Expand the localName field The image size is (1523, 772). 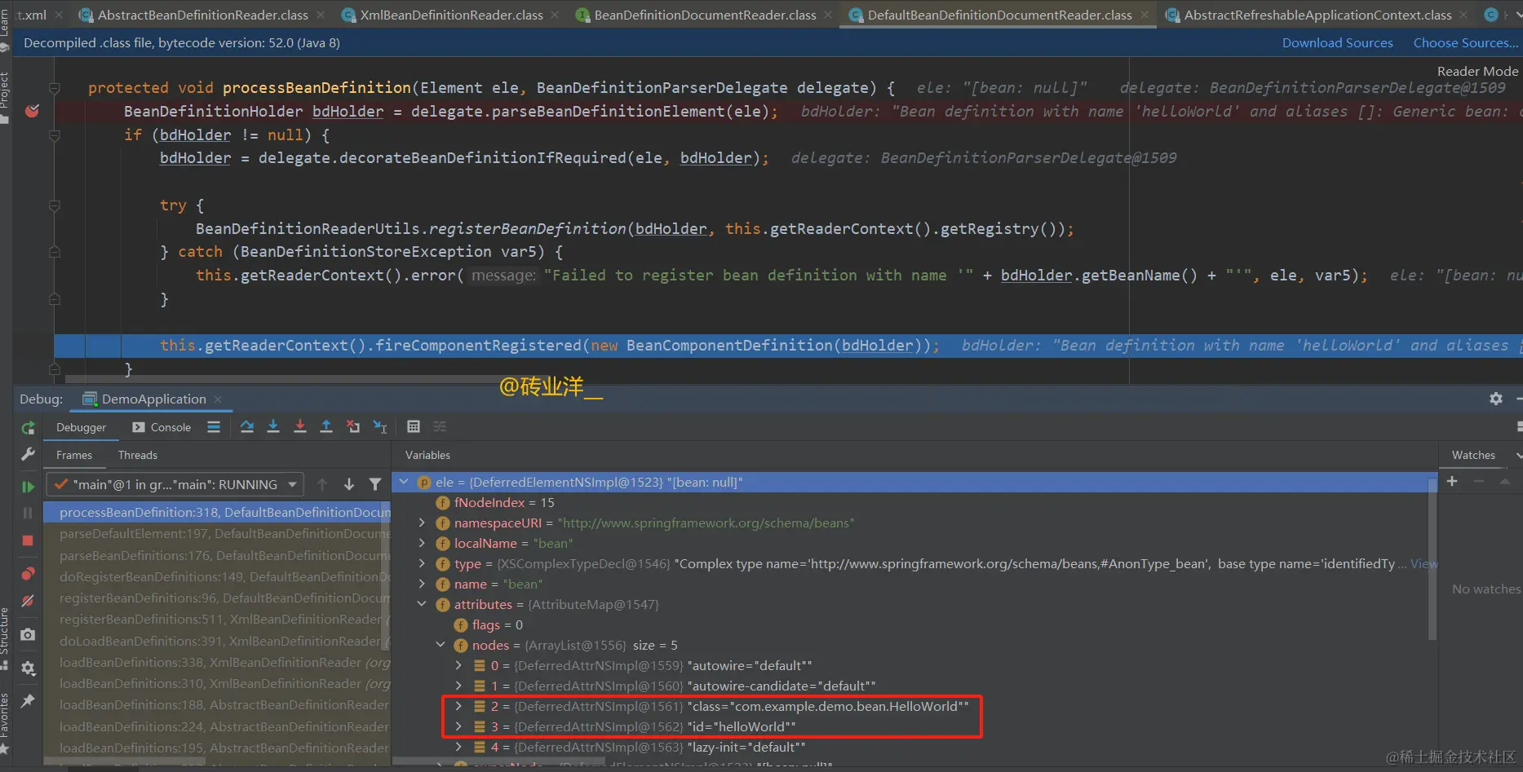coord(422,543)
